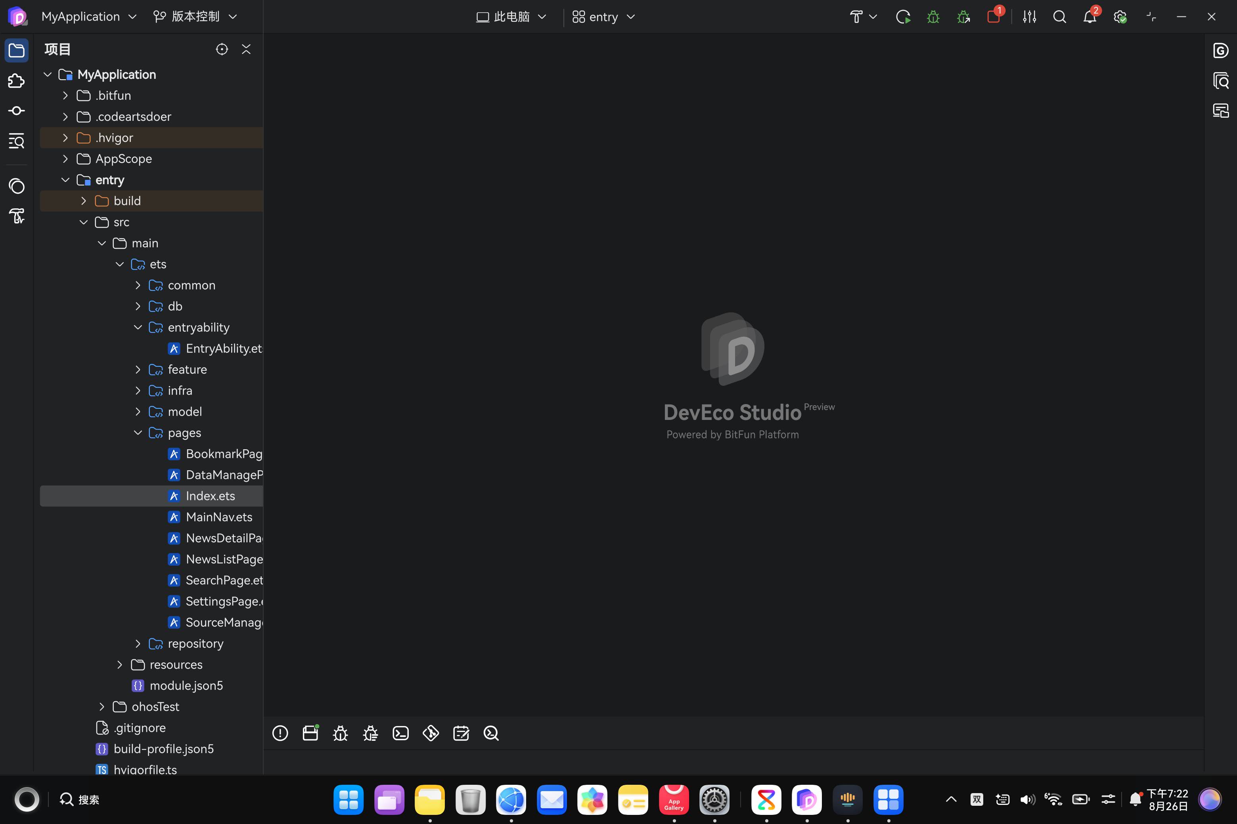Screen dimensions: 1237x824
Task: Collapse the project panel with the collapse icon
Action: pos(246,50)
